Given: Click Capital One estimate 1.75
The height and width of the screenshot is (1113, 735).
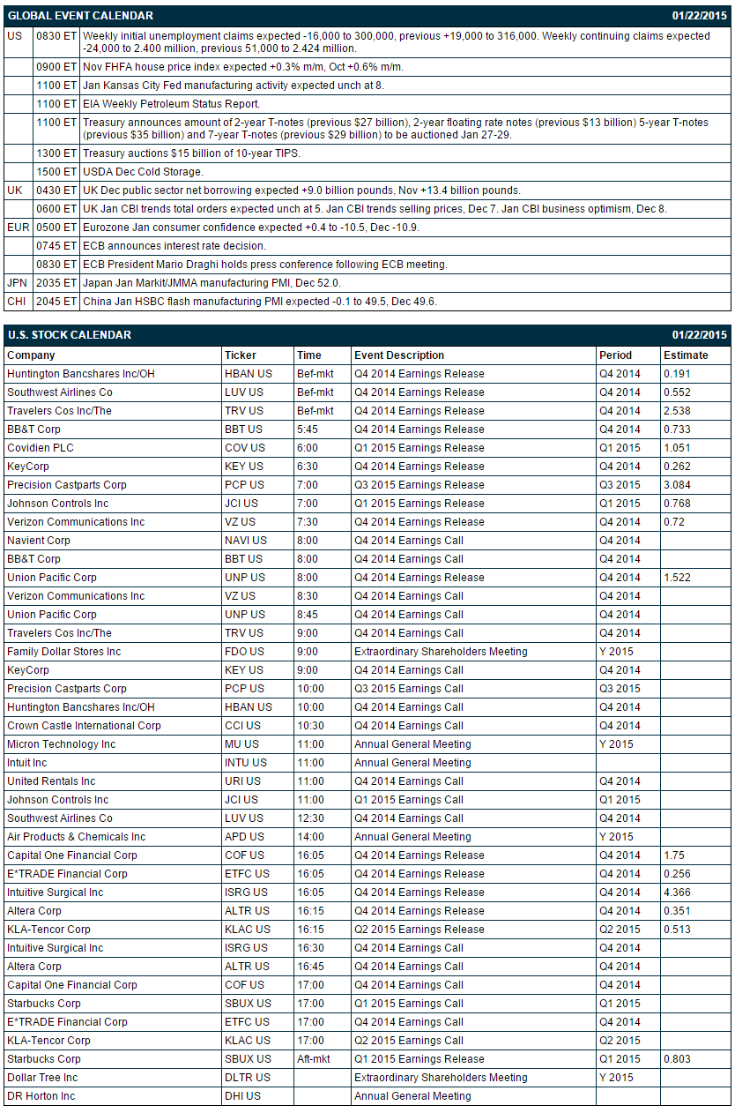Looking at the screenshot, I should [674, 855].
